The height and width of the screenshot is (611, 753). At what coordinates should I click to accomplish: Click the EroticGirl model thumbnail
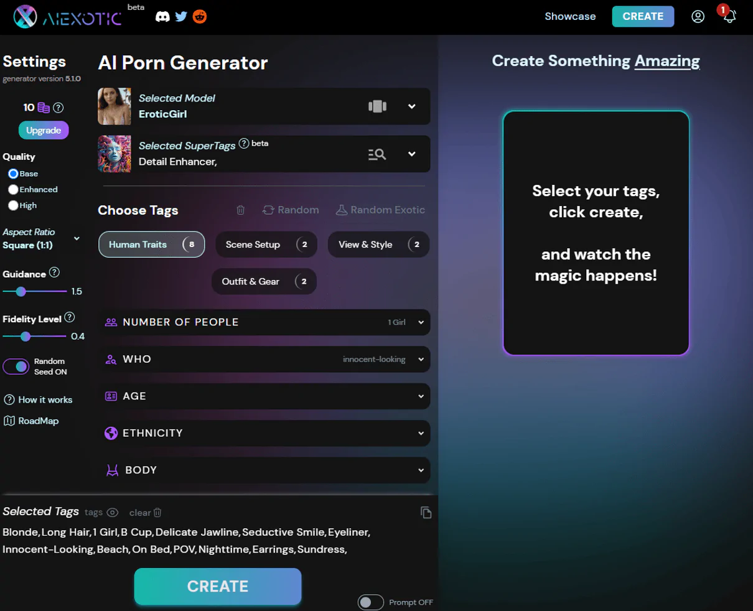tap(115, 106)
